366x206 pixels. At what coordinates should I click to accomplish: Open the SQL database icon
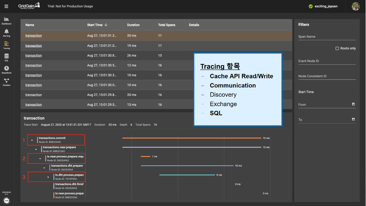[6, 57]
